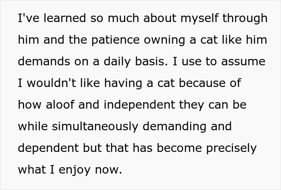281x190 pixels.
Task: Click the word "precisely" in the text
Action: click(x=231, y=148)
